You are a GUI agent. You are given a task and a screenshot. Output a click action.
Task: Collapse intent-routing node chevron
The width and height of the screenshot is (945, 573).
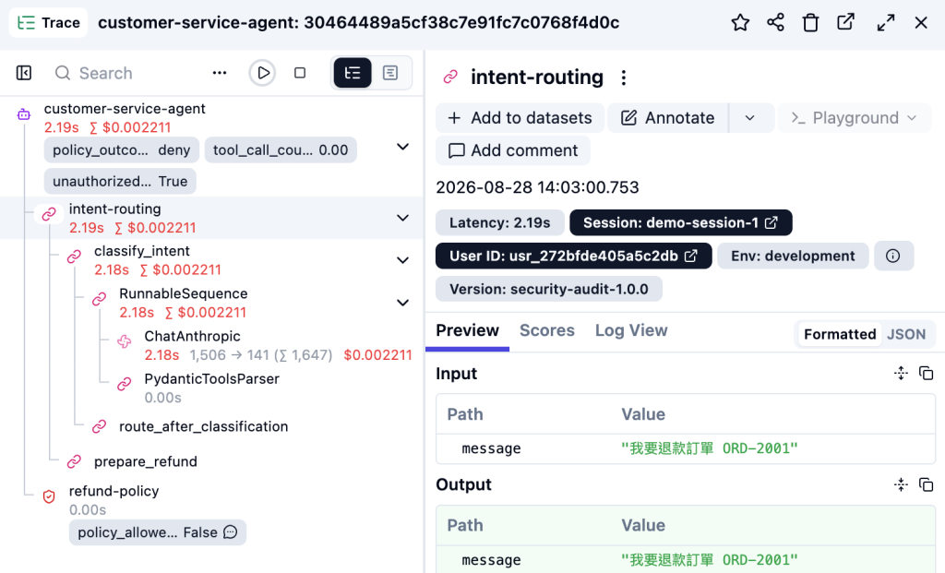(403, 218)
